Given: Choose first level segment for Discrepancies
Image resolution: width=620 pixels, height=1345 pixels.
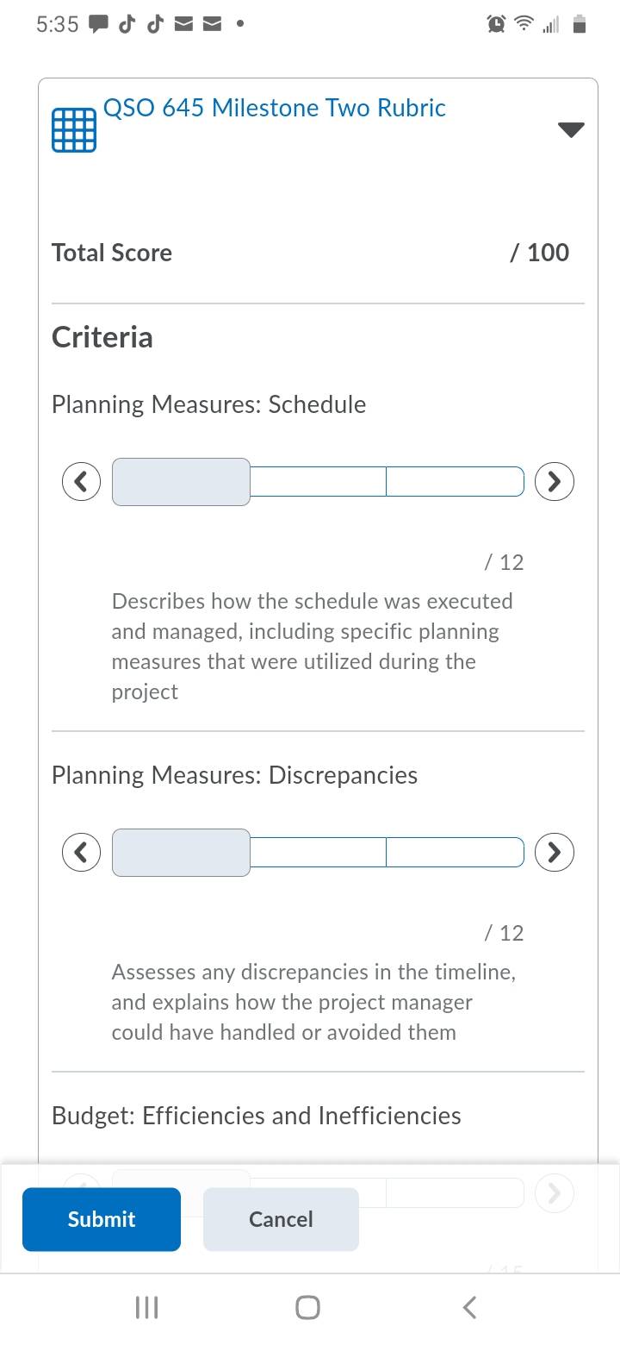Looking at the screenshot, I should 181,852.
